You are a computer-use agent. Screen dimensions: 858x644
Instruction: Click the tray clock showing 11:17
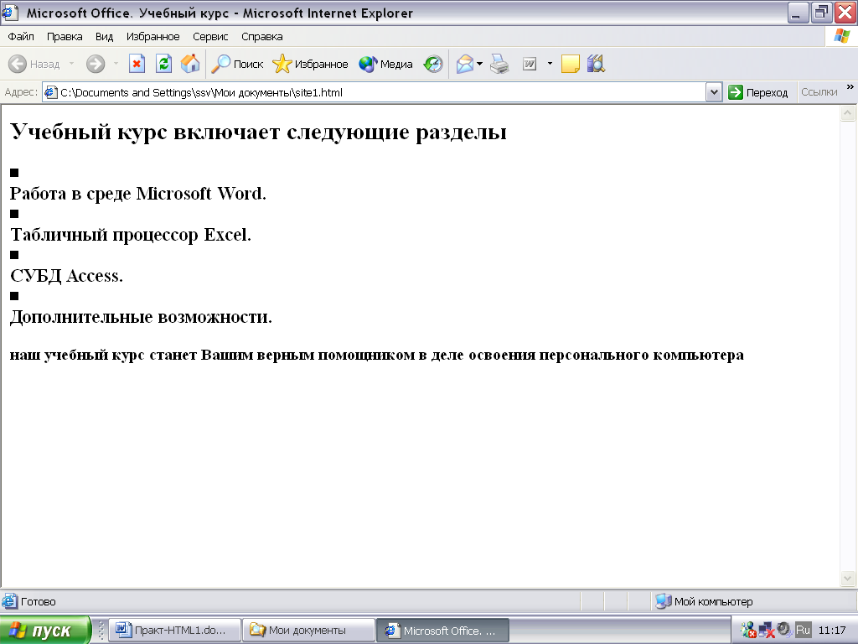(832, 631)
